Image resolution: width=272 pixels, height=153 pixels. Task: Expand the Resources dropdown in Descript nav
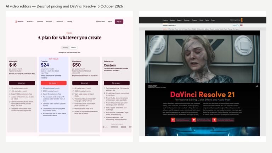pos(60,22)
